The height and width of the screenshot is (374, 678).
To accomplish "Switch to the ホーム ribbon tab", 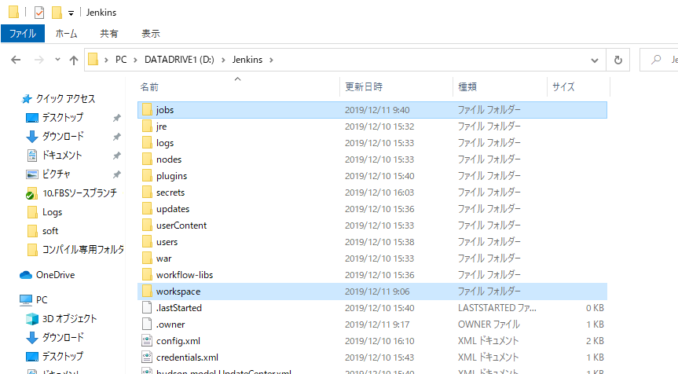I will pyautogui.click(x=66, y=33).
